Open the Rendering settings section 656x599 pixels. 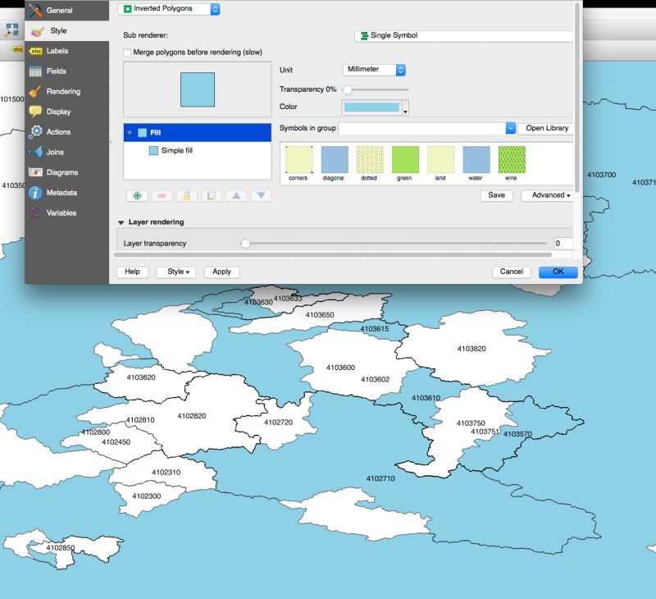pyautogui.click(x=62, y=92)
